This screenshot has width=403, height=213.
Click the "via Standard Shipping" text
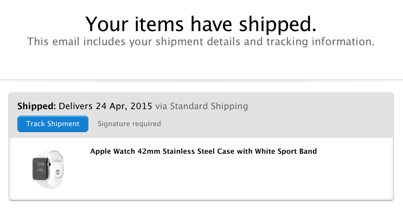coord(201,106)
